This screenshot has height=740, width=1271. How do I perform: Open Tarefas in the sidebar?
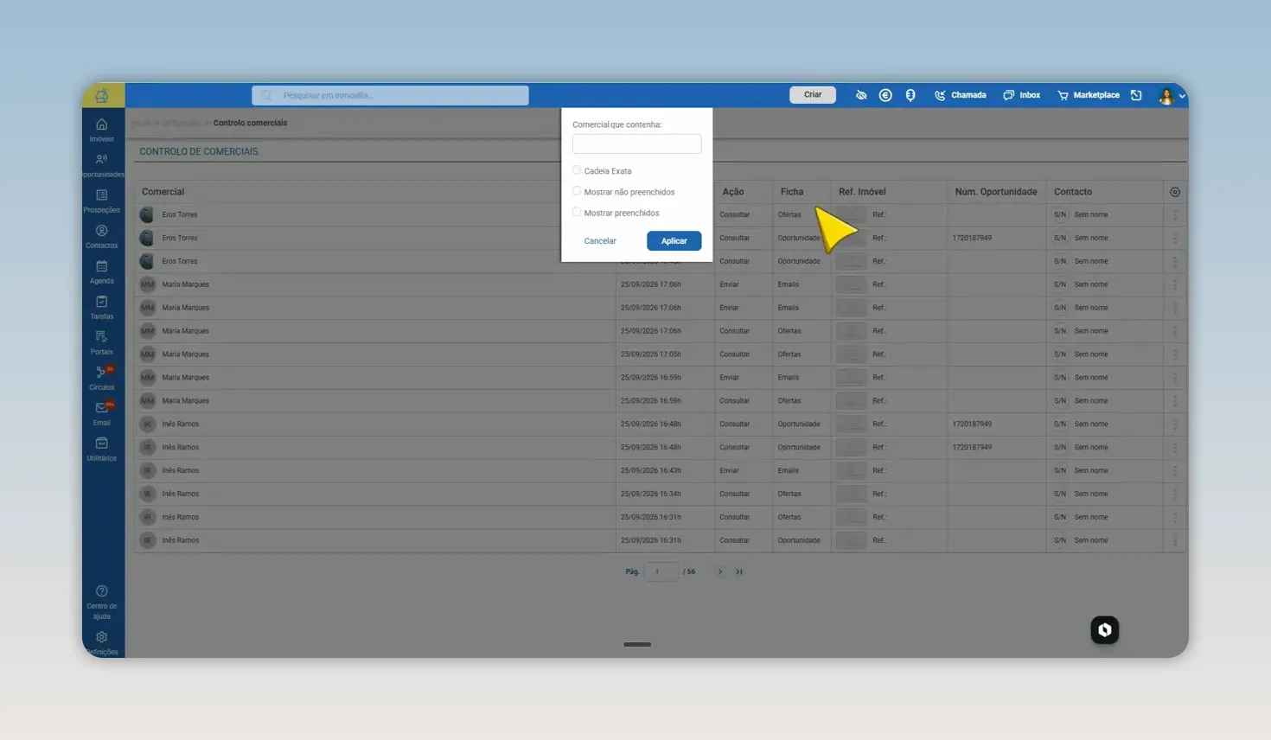[x=101, y=307]
